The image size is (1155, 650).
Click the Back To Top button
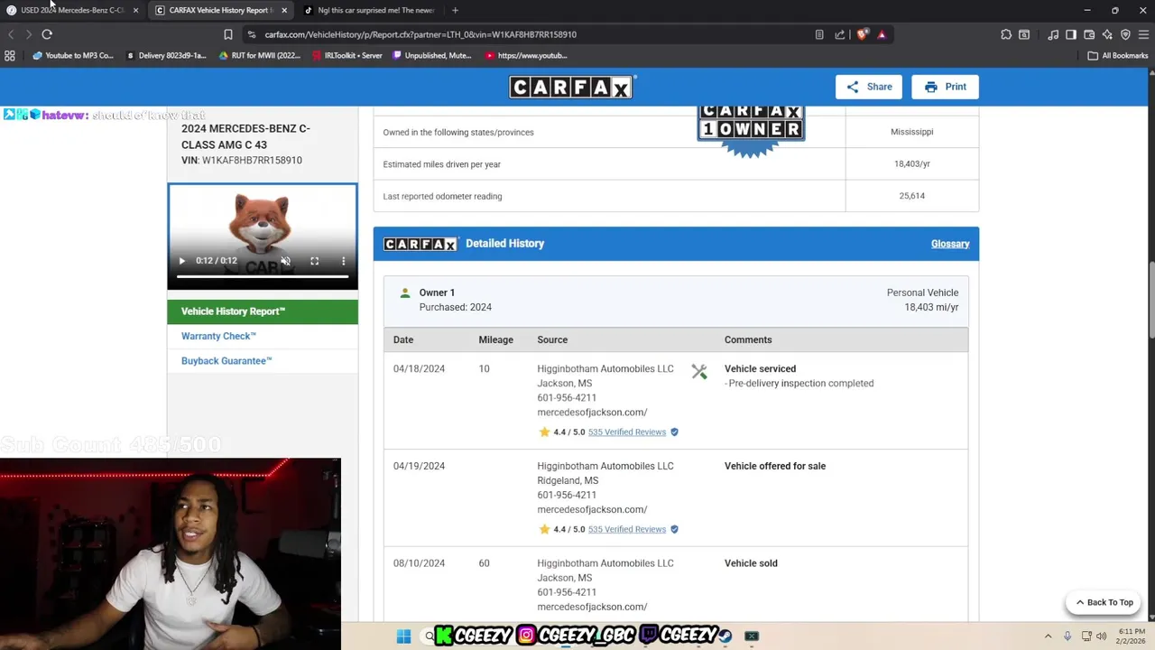coord(1104,602)
